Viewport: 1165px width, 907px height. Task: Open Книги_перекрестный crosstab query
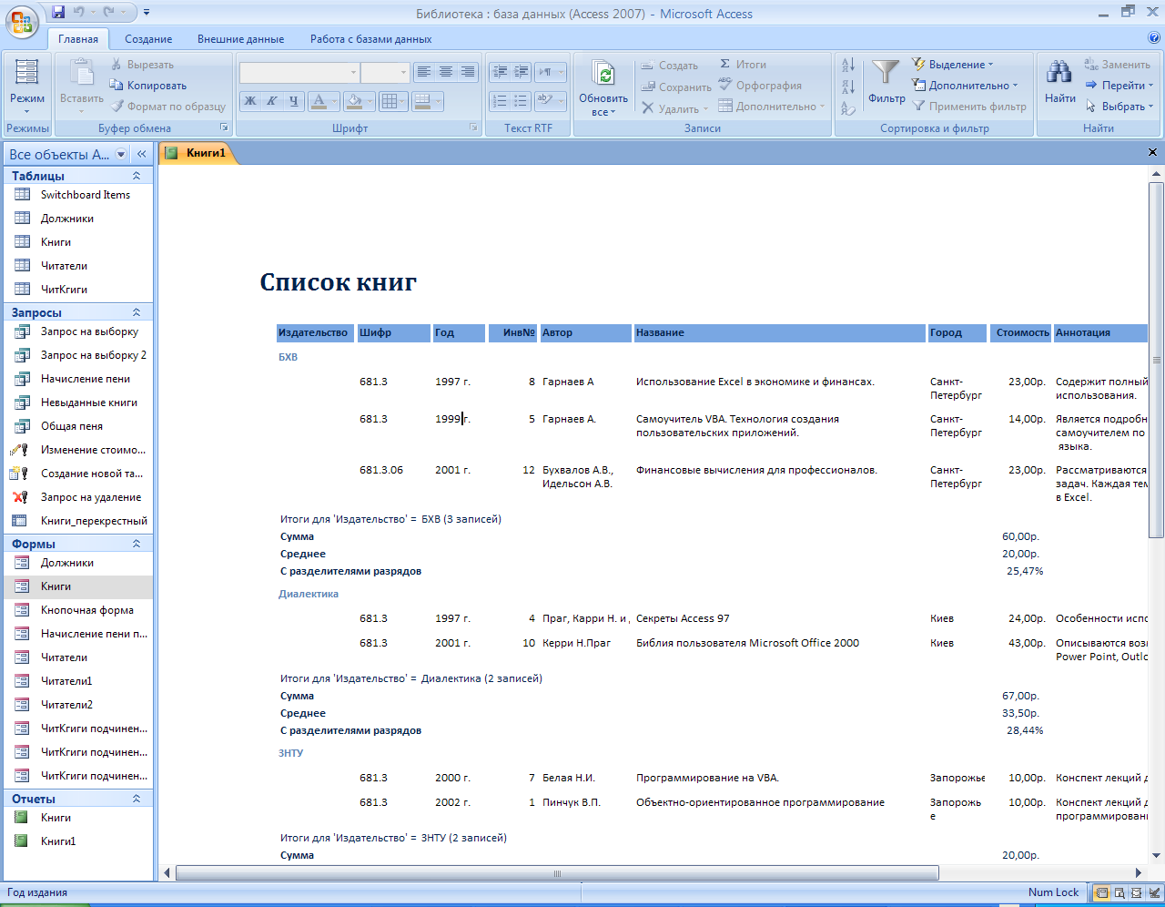tap(78, 521)
